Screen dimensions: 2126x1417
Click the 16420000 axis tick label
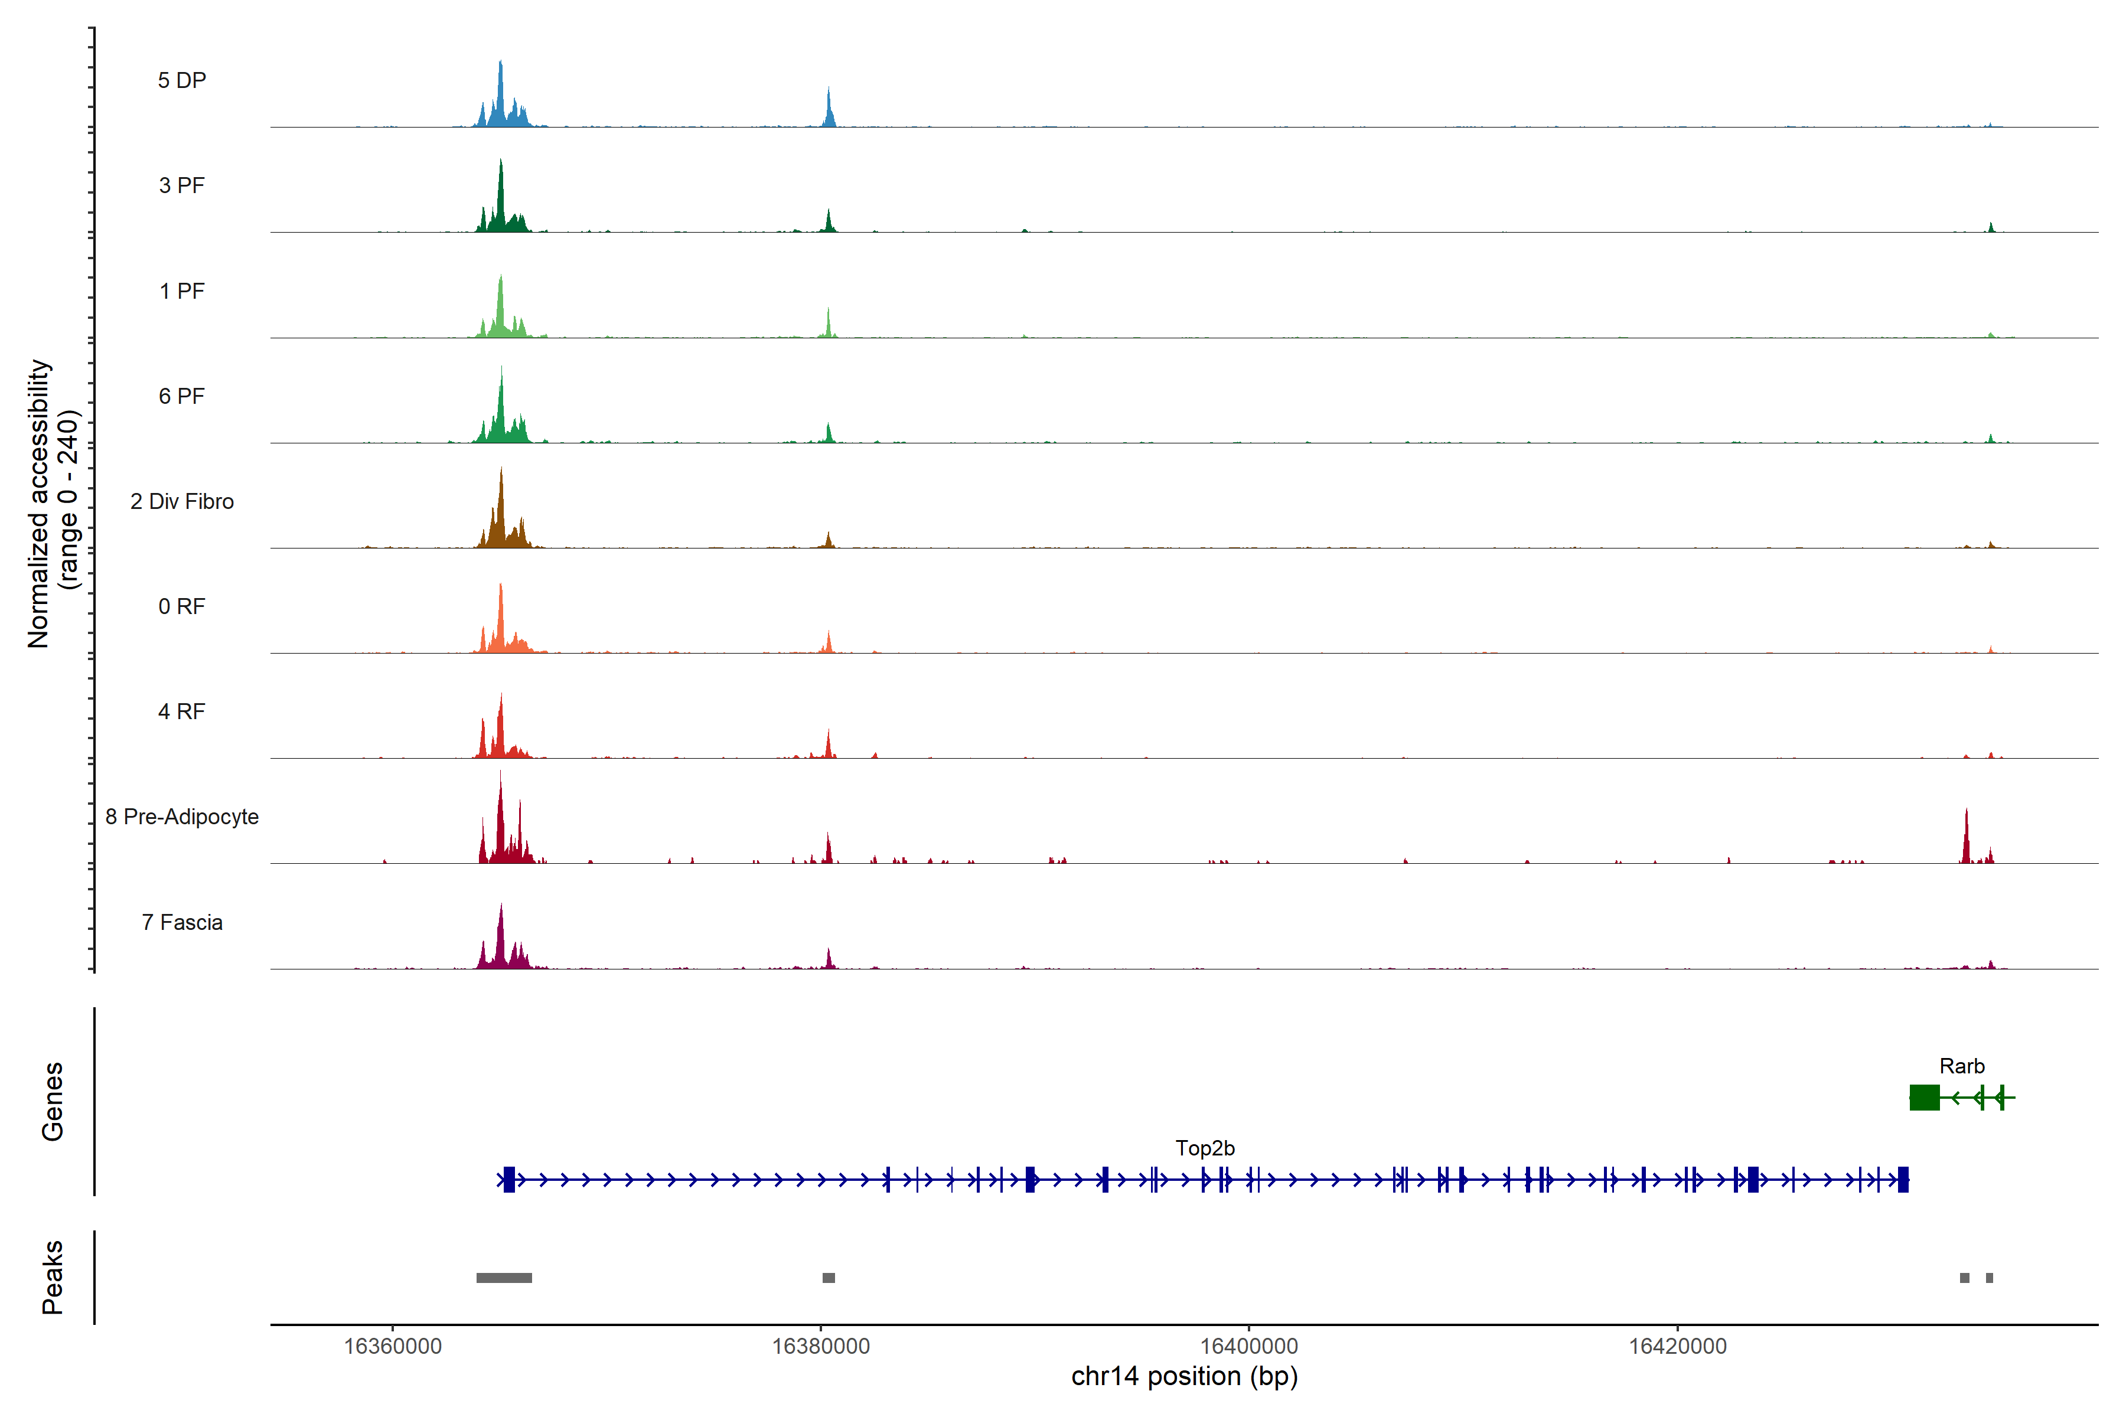(x=1677, y=1347)
